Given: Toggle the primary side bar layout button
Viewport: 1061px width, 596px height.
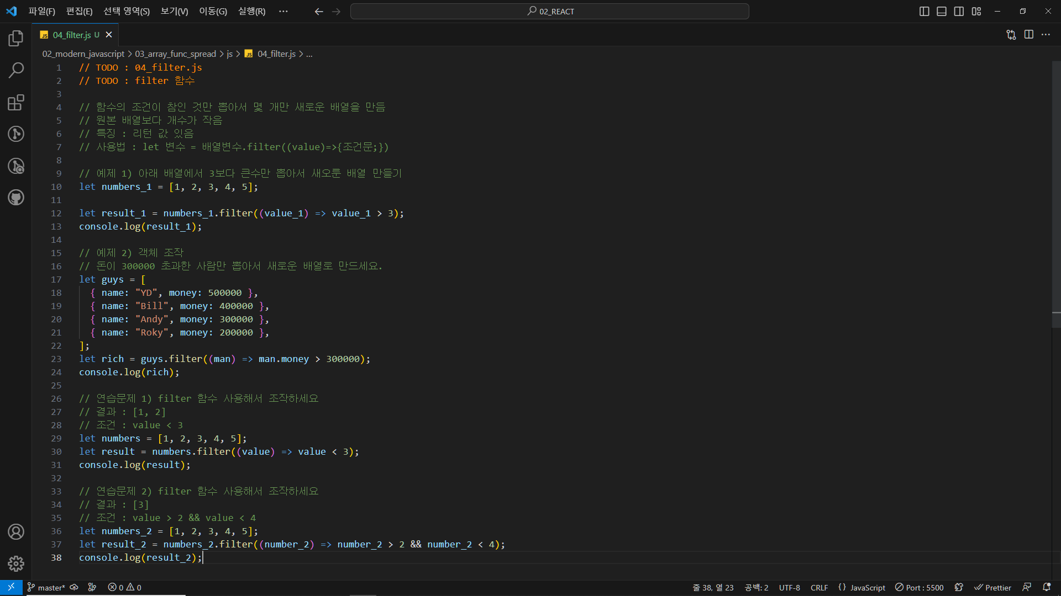Looking at the screenshot, I should click(x=924, y=12).
